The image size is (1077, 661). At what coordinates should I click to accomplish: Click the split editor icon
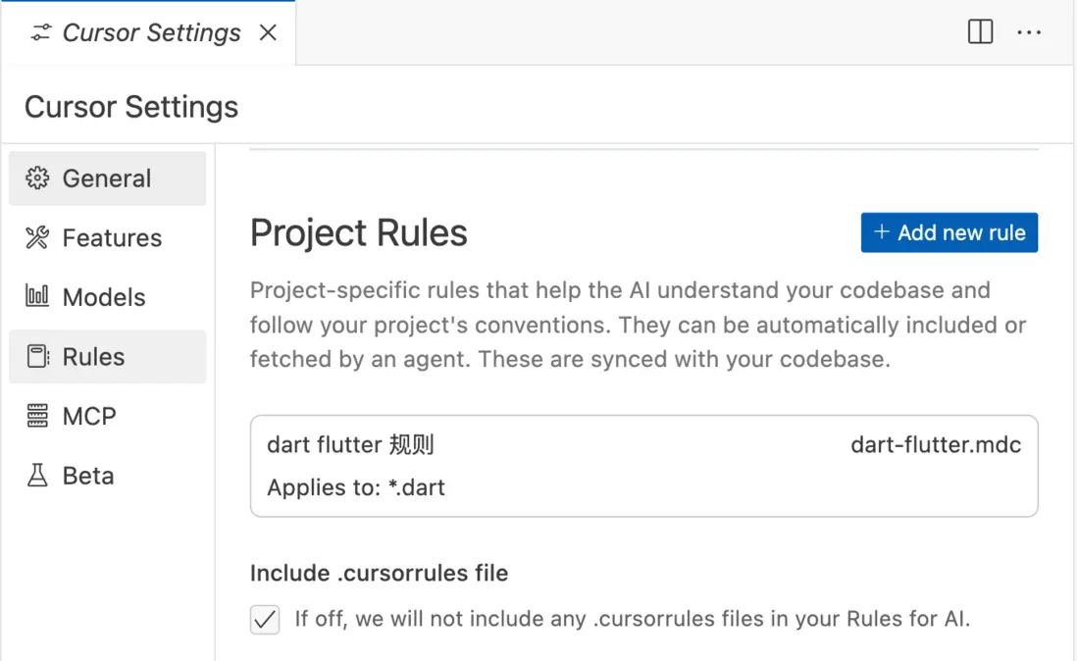pyautogui.click(x=980, y=32)
